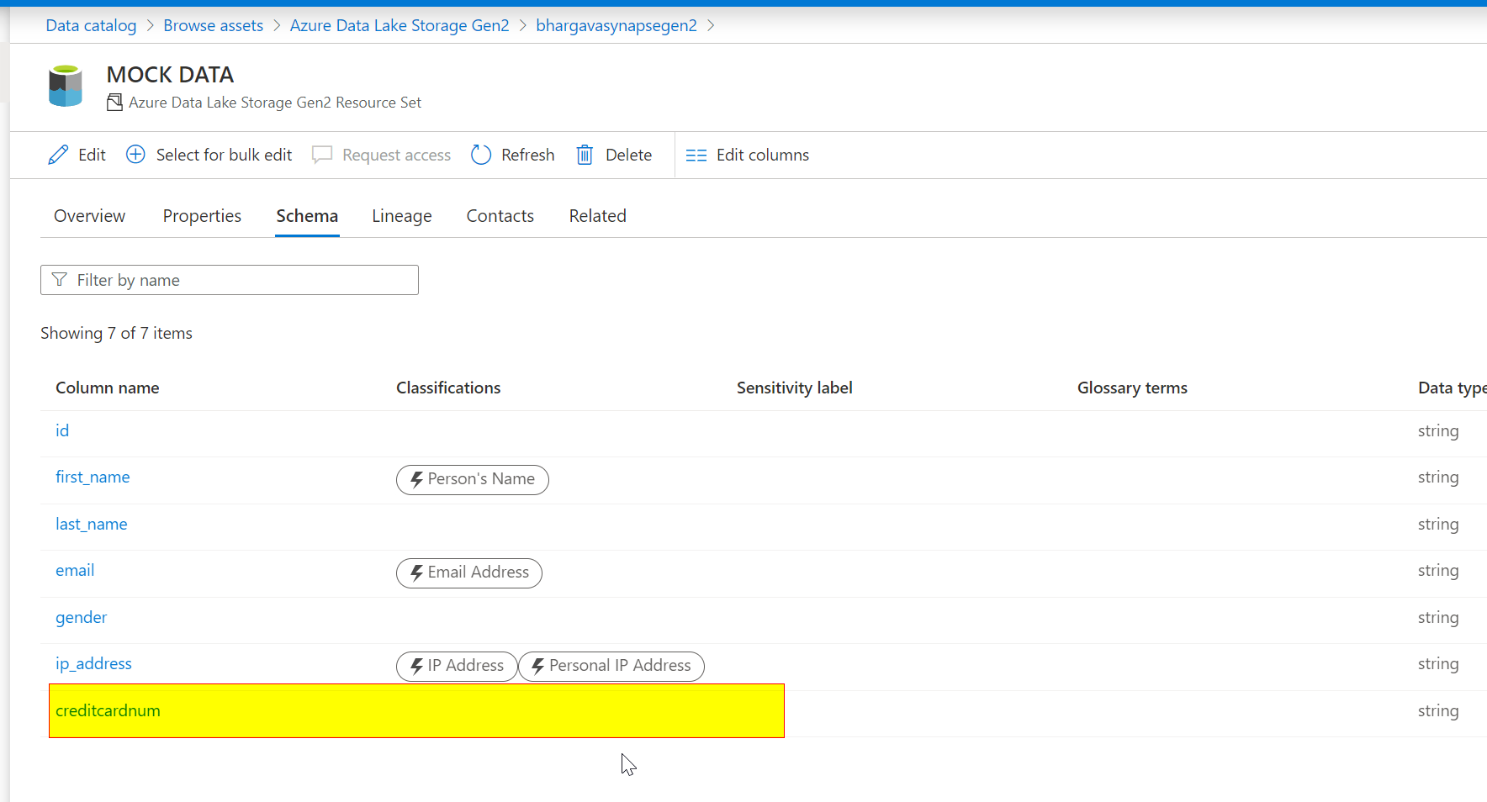
Task: Click the Edit pencil icon
Action: pyautogui.click(x=57, y=154)
